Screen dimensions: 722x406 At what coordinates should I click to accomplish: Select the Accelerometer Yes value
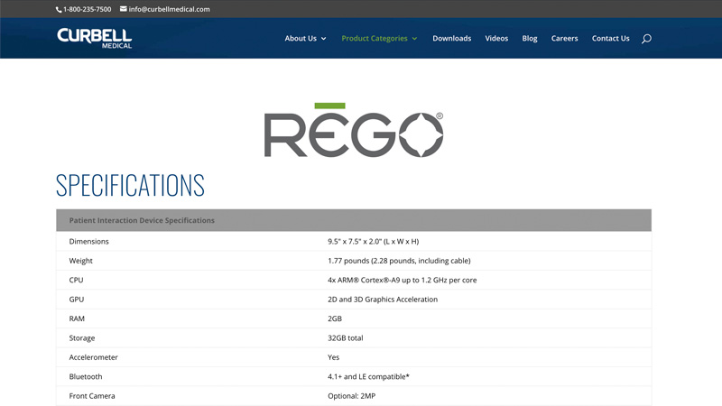tap(333, 357)
